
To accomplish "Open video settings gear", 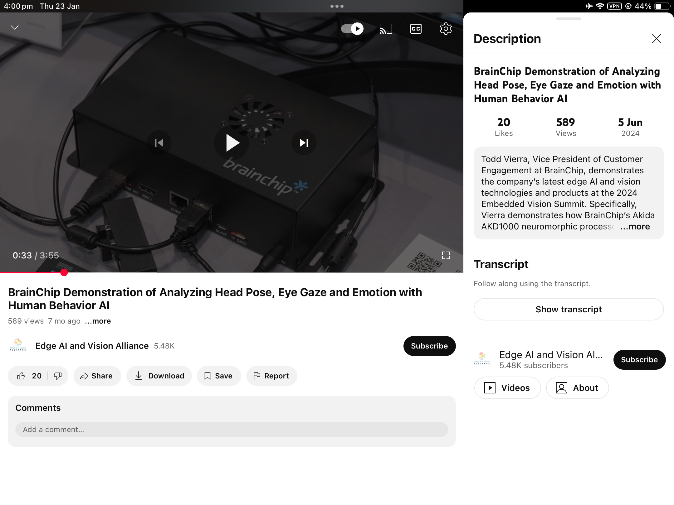I will [446, 29].
